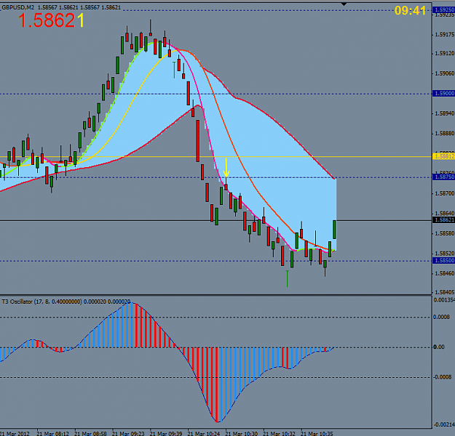The height and width of the screenshot is (436, 455).
Task: Click the 21 Mar 08:58 time label
Action: (90, 433)
